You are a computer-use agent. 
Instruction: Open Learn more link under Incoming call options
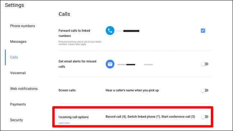pyautogui.click(x=64, y=123)
